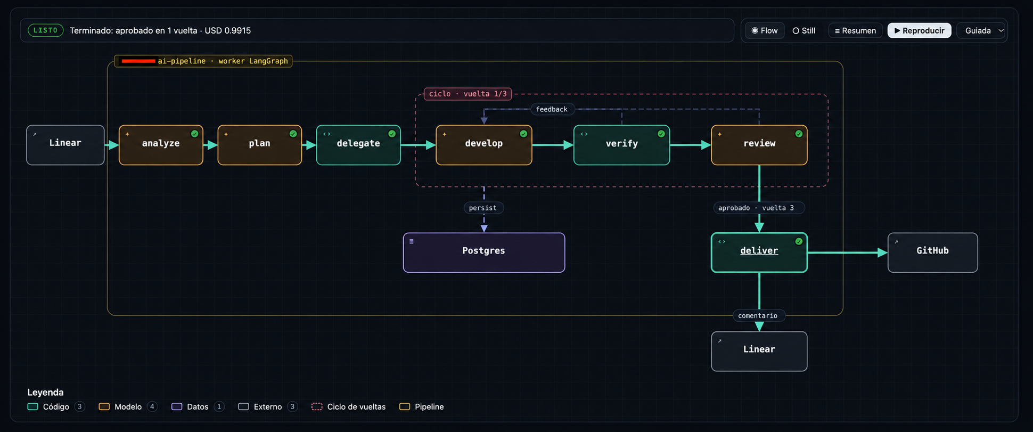Viewport: 1033px width, 432px height.
Task: Click the green checkmark on deliver node
Action: click(x=799, y=241)
